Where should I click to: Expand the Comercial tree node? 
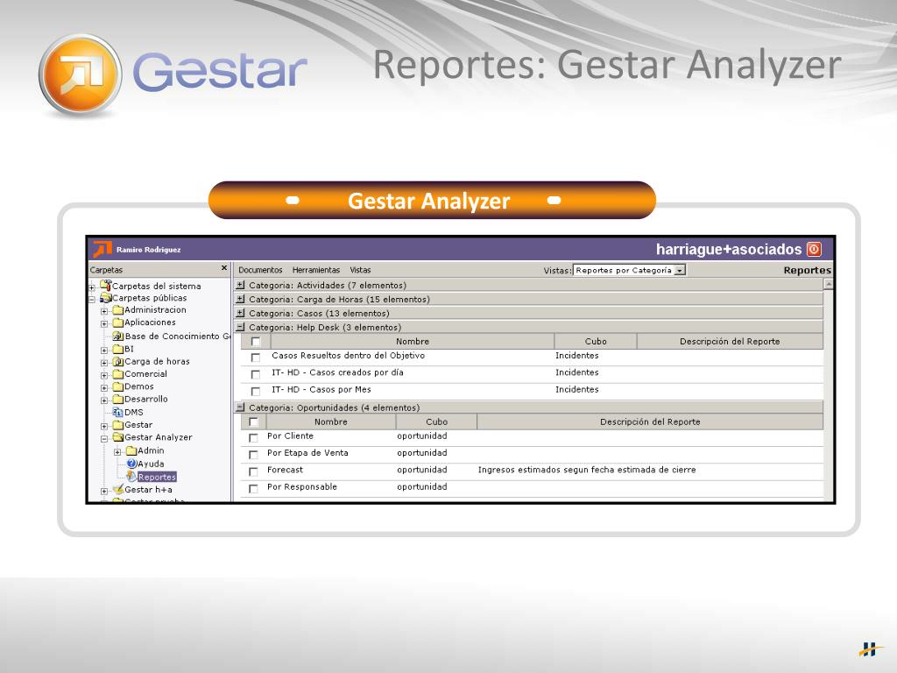(x=104, y=376)
